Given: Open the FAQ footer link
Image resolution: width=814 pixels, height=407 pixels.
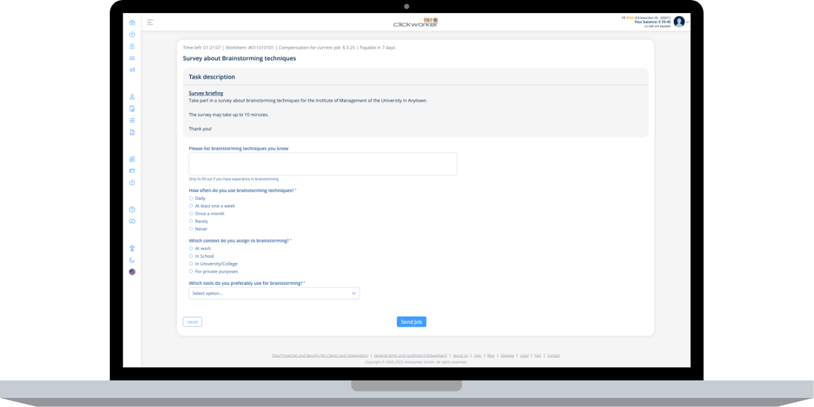Looking at the screenshot, I should click(538, 356).
